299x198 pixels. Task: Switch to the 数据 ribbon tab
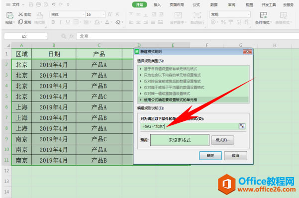[214, 5]
